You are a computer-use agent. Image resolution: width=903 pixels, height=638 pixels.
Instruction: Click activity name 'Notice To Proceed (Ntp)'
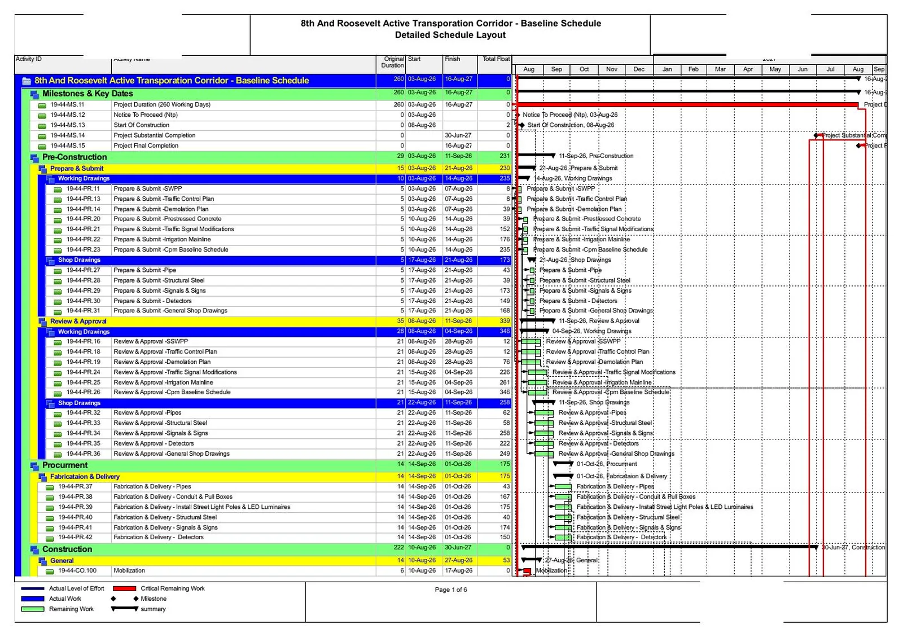146,115
